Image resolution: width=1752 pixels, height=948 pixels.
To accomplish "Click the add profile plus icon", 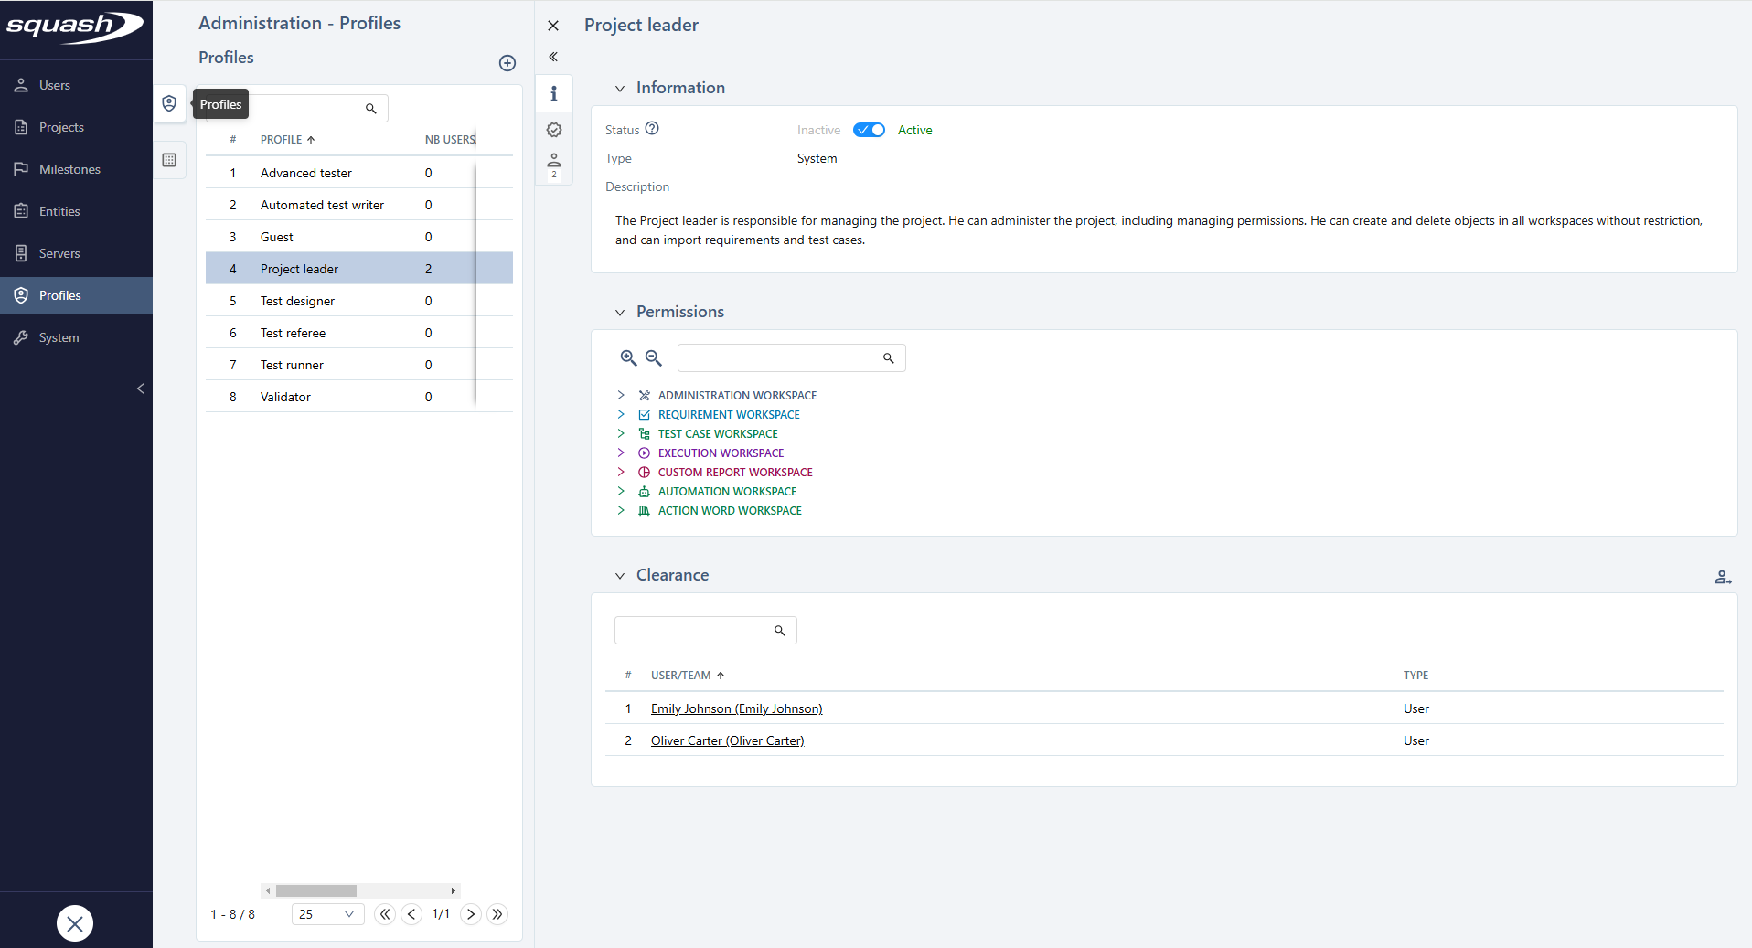I will 507,63.
